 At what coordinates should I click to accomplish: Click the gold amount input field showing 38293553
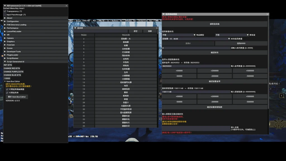click(196, 66)
